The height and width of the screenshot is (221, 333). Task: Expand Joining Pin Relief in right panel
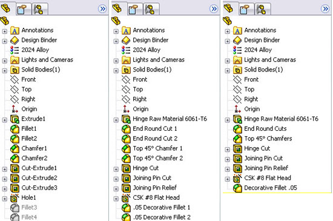[x=227, y=169]
